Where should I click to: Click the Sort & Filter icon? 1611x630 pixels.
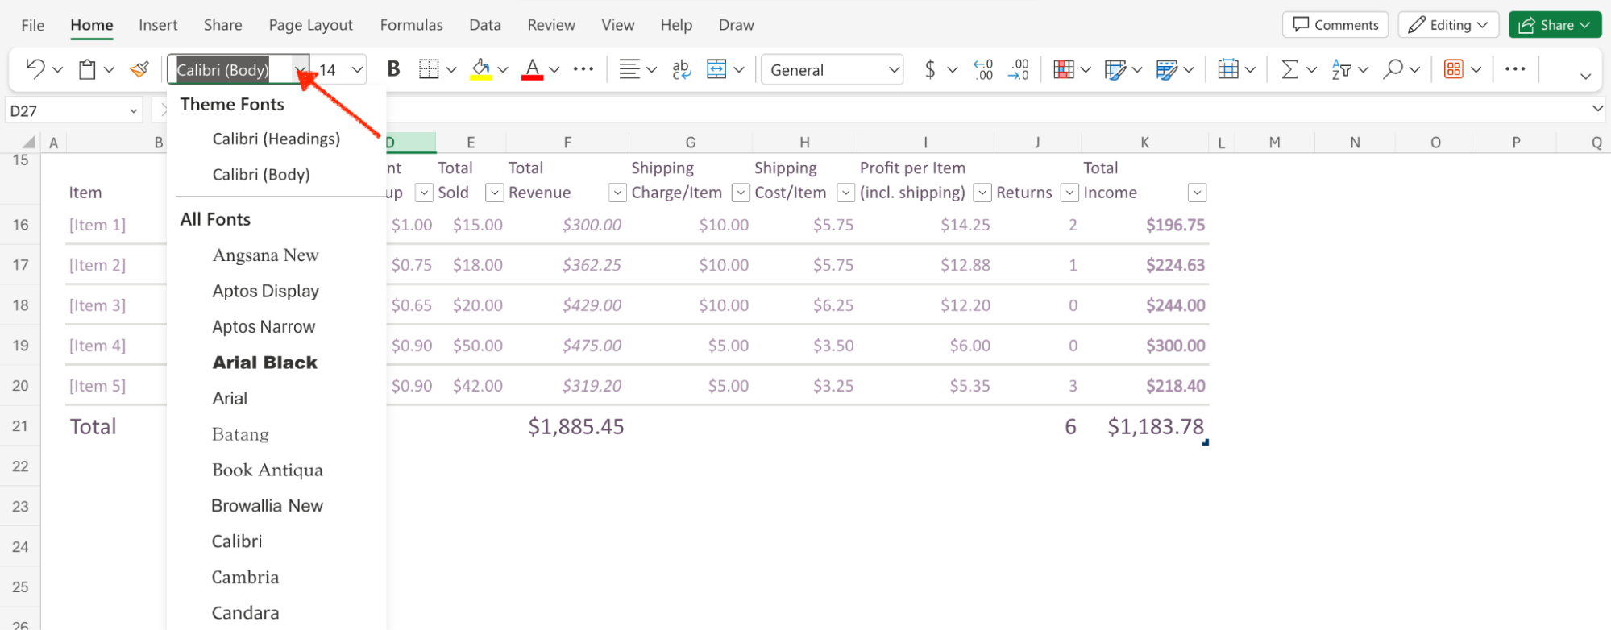click(x=1341, y=69)
